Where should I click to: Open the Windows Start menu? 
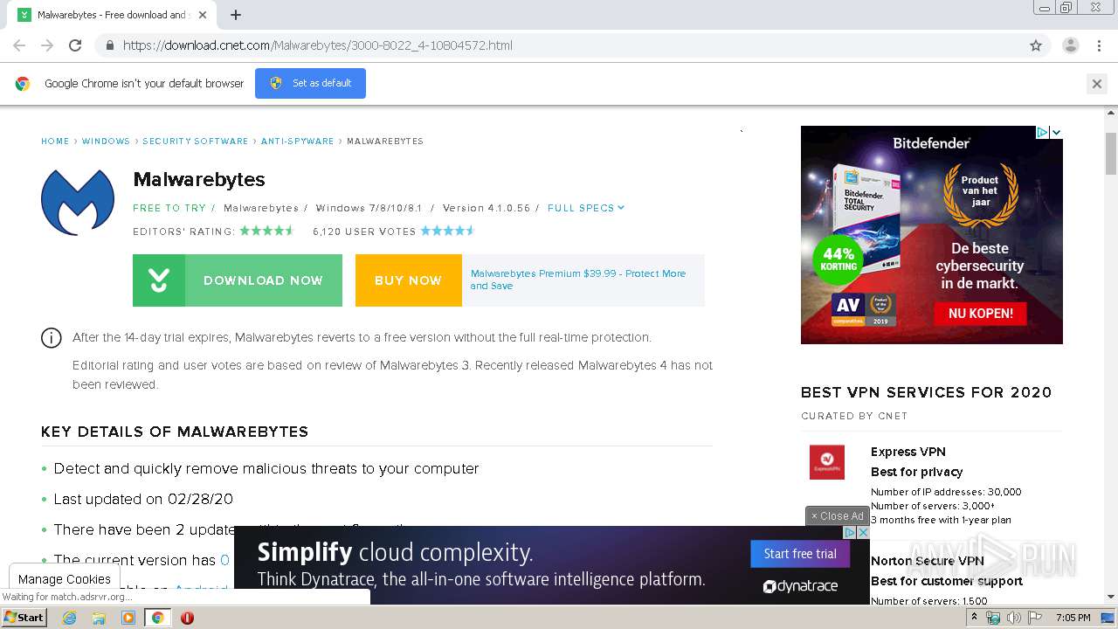pos(24,618)
